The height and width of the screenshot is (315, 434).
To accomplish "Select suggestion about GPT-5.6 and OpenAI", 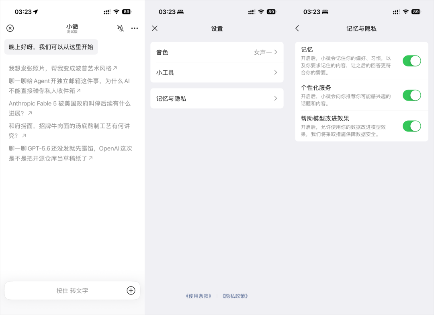I will (x=70, y=153).
